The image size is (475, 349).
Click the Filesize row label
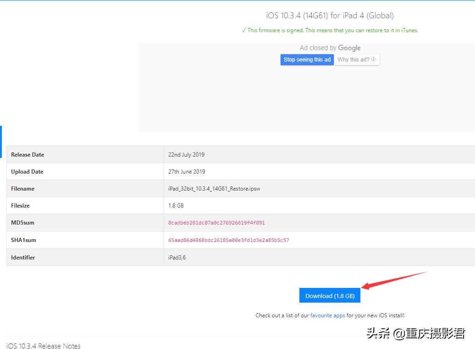pyautogui.click(x=20, y=206)
